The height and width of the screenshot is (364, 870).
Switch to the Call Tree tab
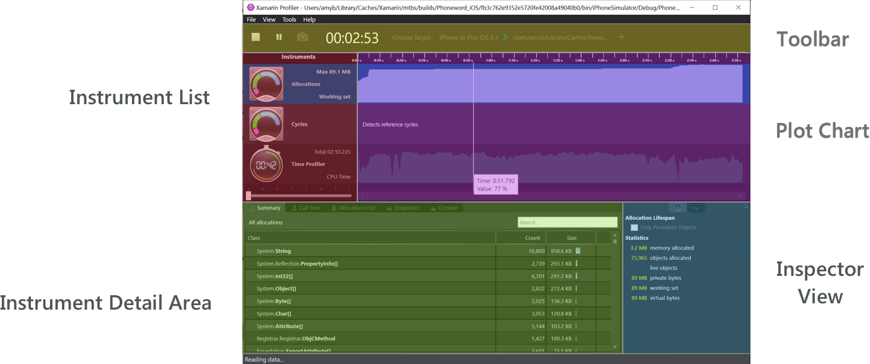point(309,208)
